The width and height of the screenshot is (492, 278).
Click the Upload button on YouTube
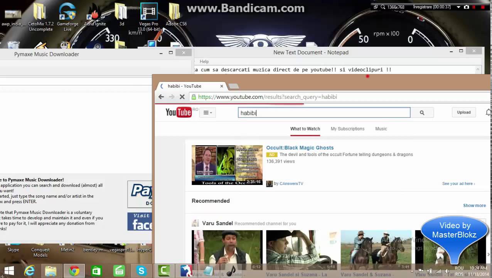(x=464, y=112)
